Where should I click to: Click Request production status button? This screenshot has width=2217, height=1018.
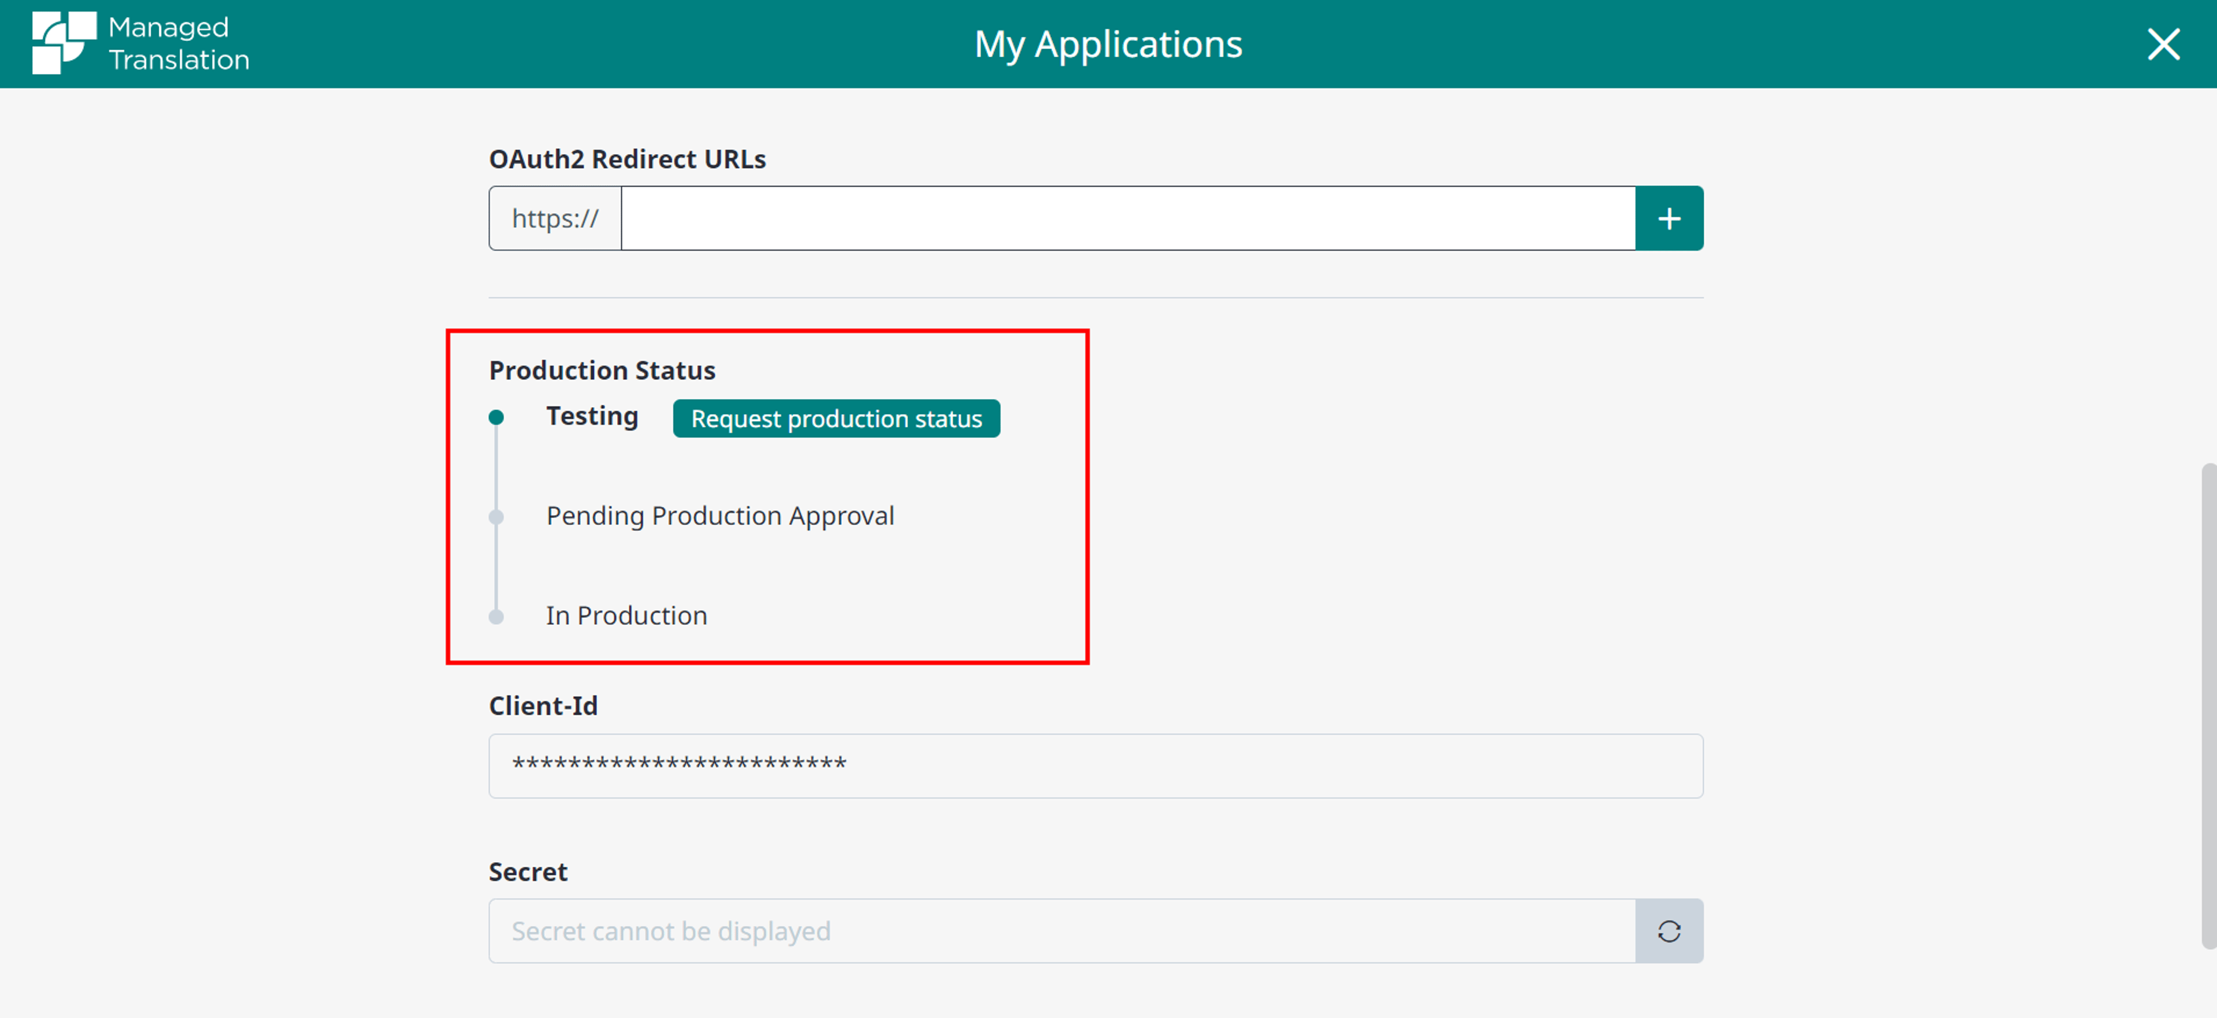(x=835, y=418)
